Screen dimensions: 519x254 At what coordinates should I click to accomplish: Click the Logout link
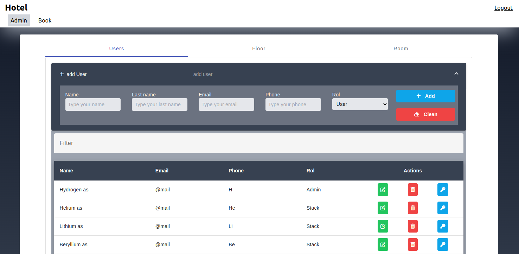(x=503, y=8)
